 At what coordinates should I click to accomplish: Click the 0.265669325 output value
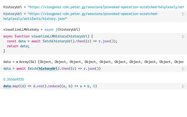coord(13,79)
